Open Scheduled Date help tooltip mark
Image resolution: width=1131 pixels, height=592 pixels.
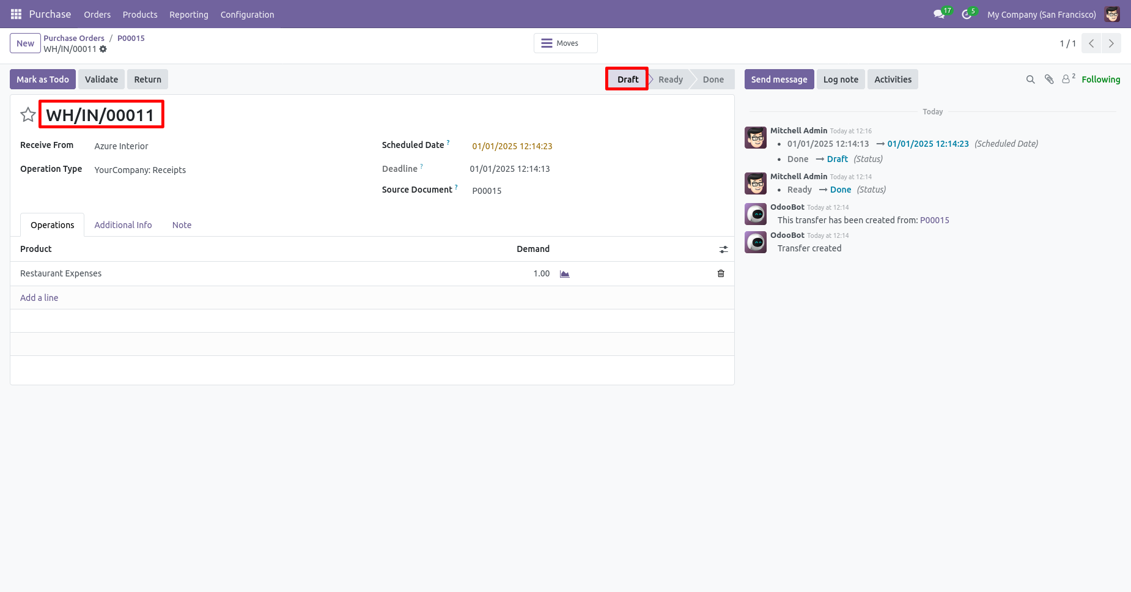(448, 142)
